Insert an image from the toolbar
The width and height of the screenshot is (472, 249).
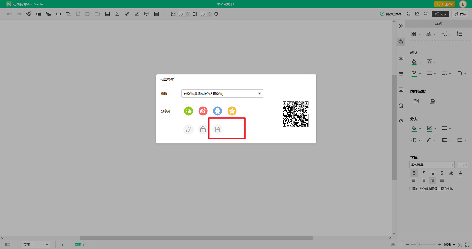(107, 14)
